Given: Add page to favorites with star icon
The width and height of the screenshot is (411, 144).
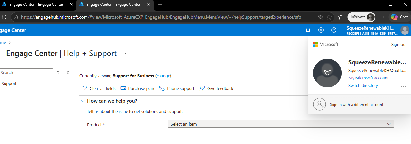Looking at the screenshot, I should click(x=329, y=17).
